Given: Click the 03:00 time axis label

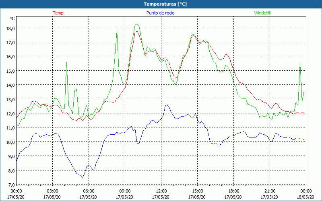Looking at the screenshot, I should coord(53,191).
